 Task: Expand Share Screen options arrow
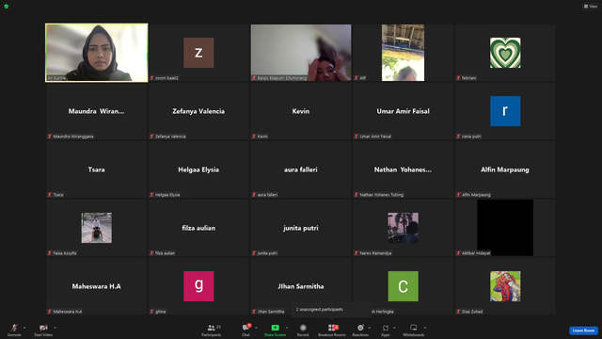(287, 328)
